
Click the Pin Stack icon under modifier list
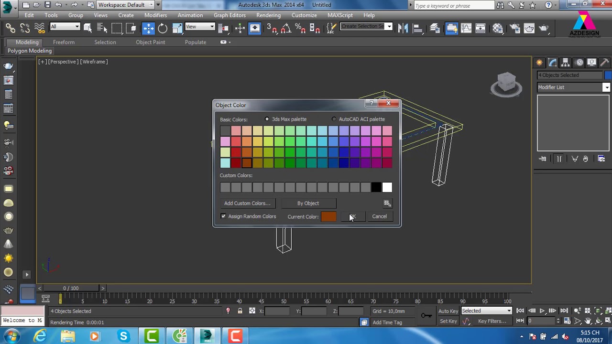pyautogui.click(x=543, y=159)
